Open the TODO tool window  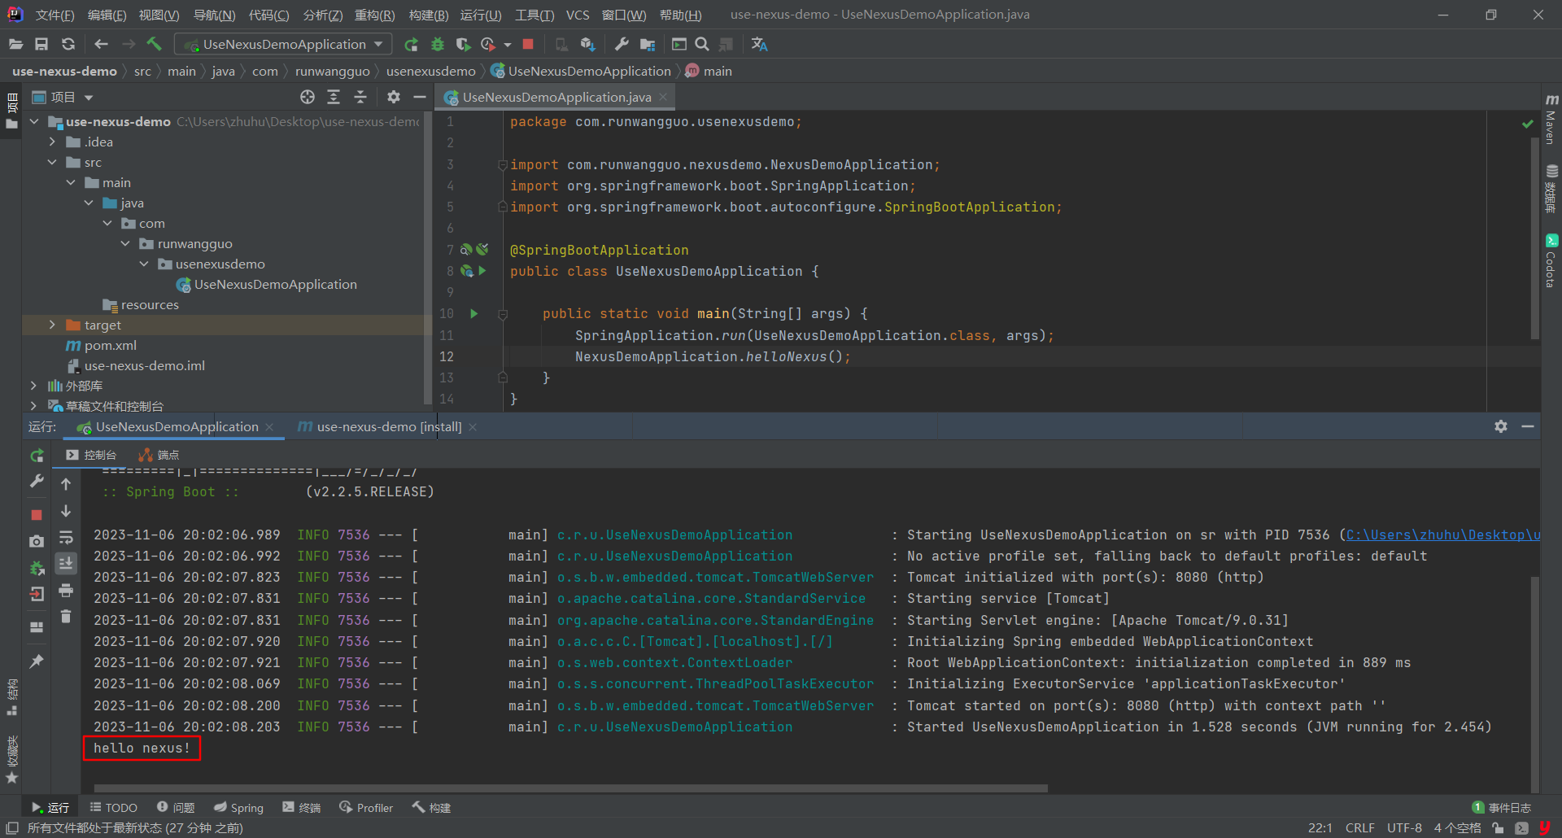(113, 808)
